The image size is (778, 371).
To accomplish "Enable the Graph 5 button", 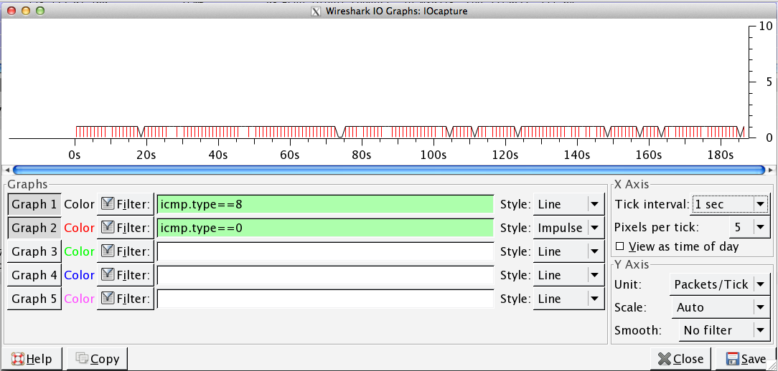I will 34,299.
